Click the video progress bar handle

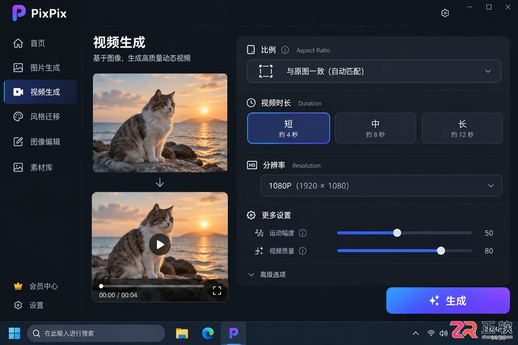101,286
